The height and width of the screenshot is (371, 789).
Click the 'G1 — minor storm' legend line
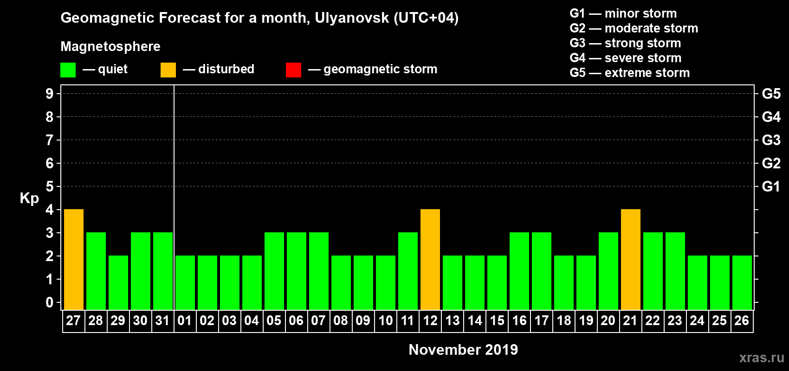click(x=623, y=13)
